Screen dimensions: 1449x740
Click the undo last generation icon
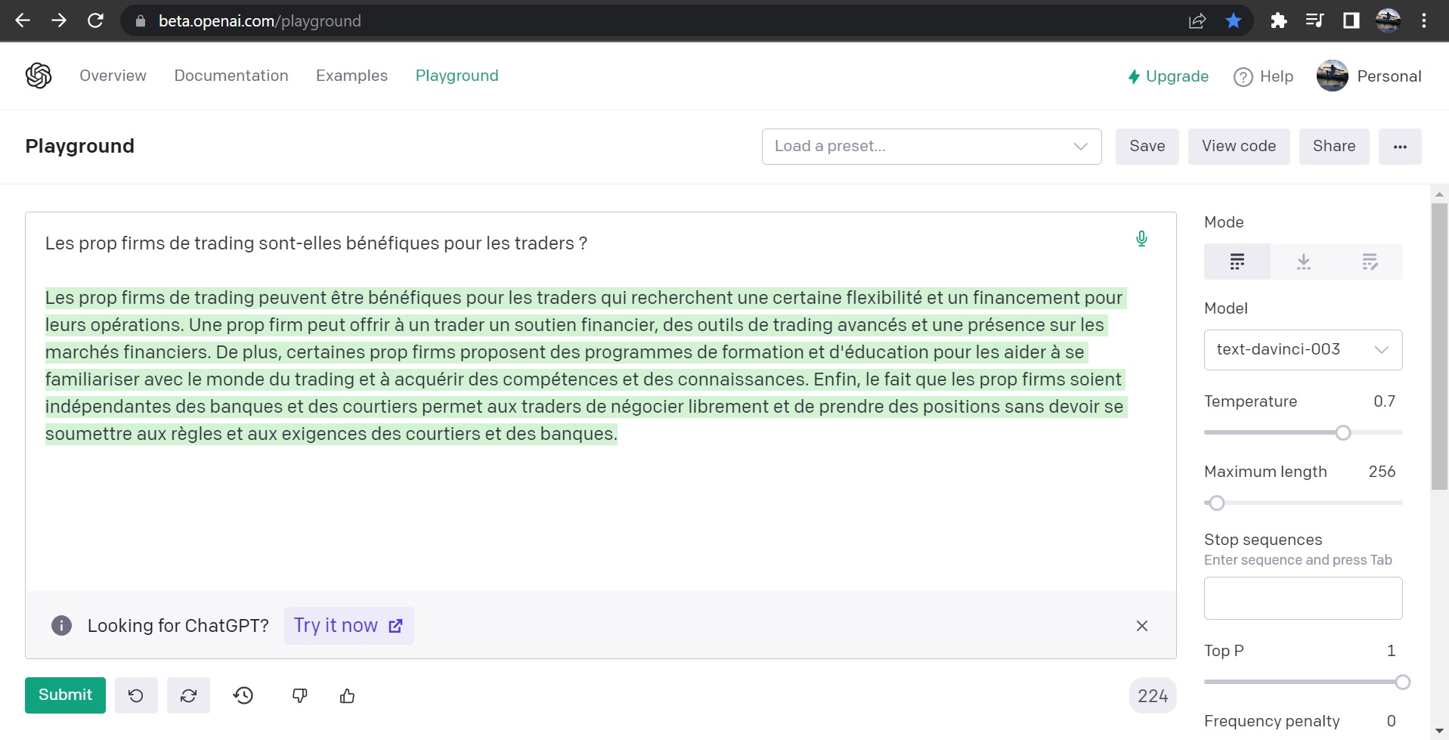click(x=136, y=695)
